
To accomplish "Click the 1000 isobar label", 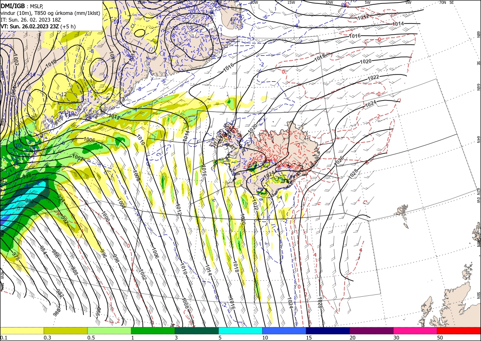I will click(105, 217).
